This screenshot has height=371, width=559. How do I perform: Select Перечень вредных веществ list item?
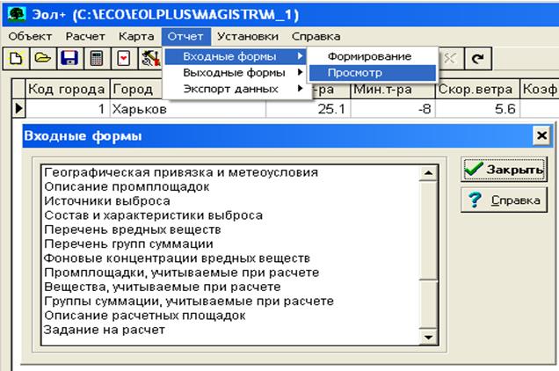[127, 229]
